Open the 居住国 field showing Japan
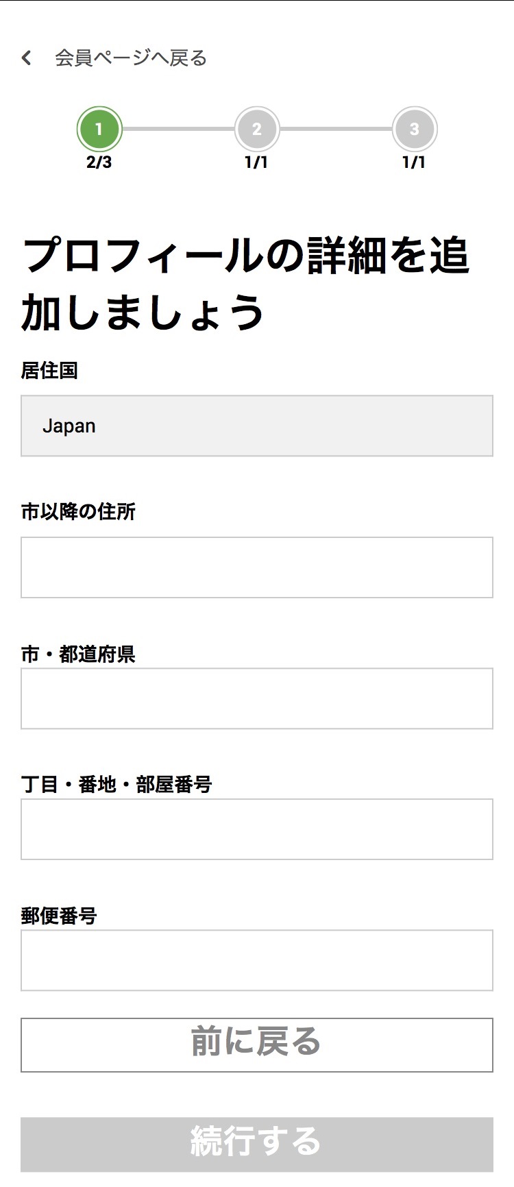 click(257, 426)
